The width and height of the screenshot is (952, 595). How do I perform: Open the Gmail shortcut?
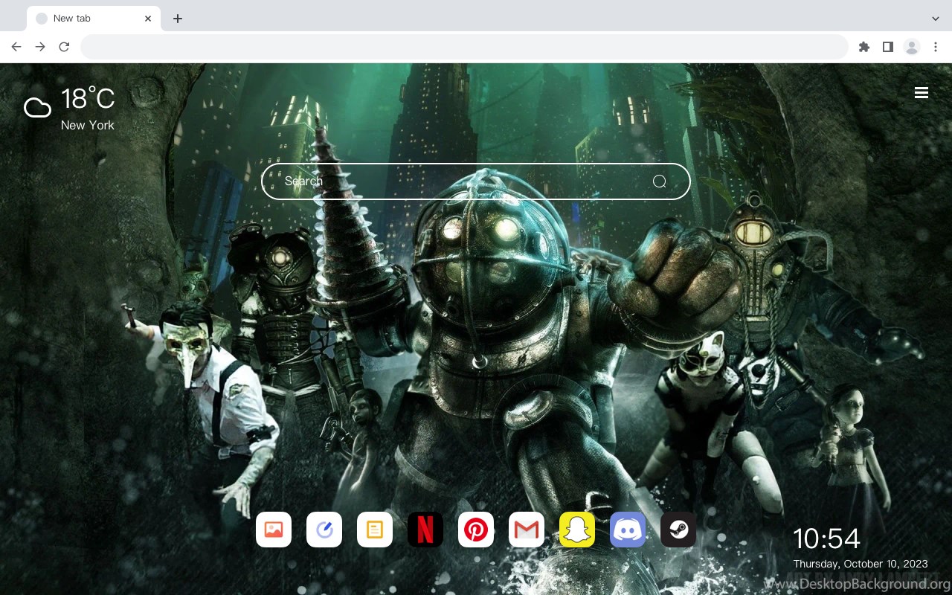click(x=527, y=530)
